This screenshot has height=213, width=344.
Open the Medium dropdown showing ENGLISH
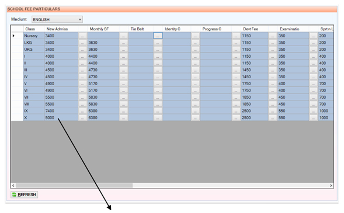[57, 19]
